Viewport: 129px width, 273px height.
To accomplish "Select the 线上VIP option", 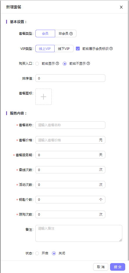I will click(45, 49).
